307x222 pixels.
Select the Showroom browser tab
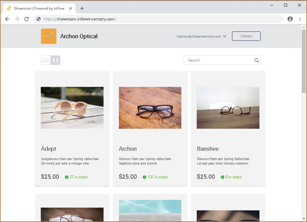click(39, 8)
